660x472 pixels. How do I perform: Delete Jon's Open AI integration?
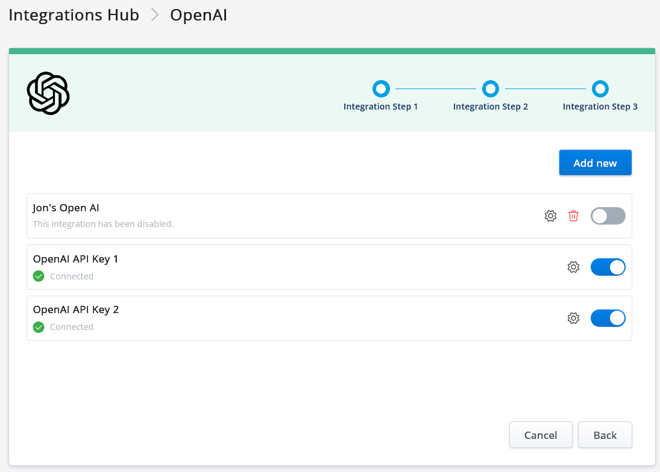point(573,216)
